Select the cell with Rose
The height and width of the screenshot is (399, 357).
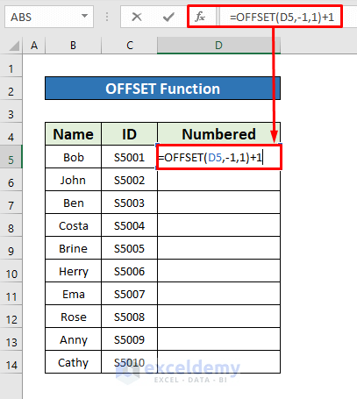[73, 317]
